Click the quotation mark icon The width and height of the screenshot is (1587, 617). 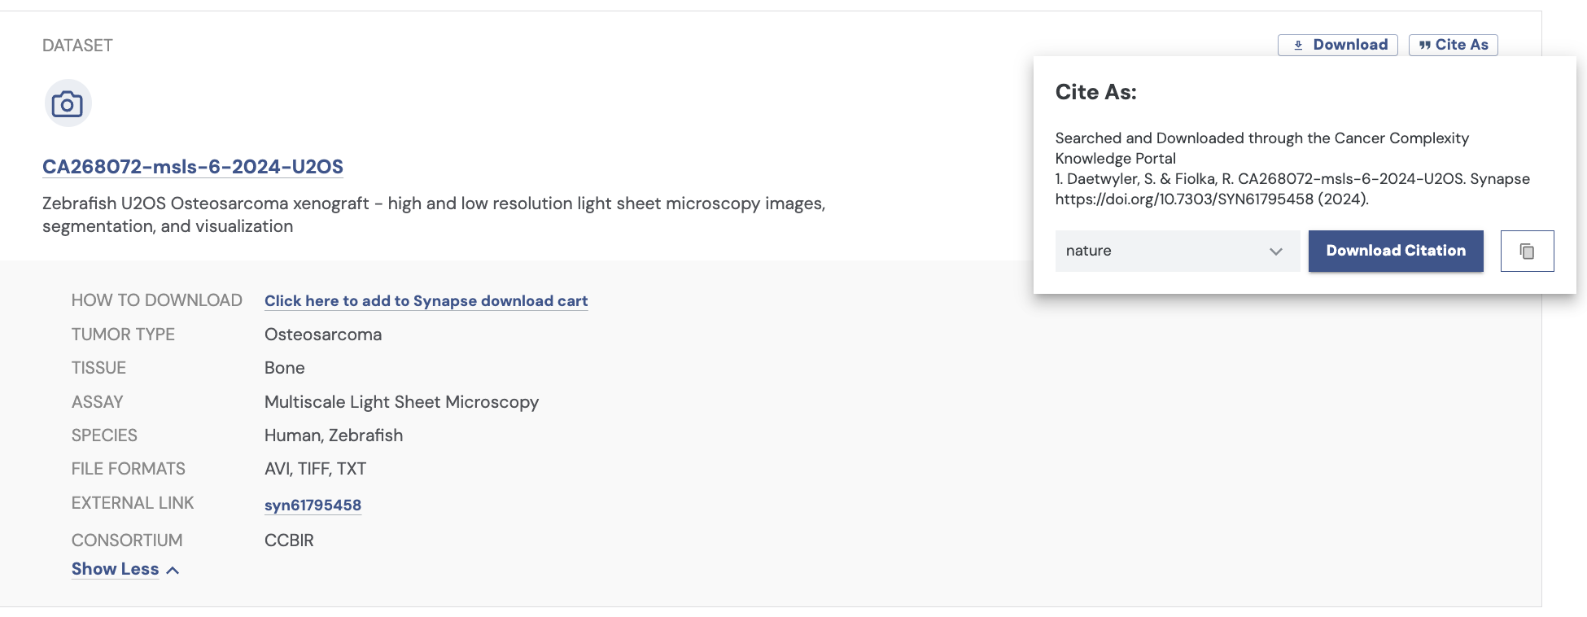pos(1424,46)
